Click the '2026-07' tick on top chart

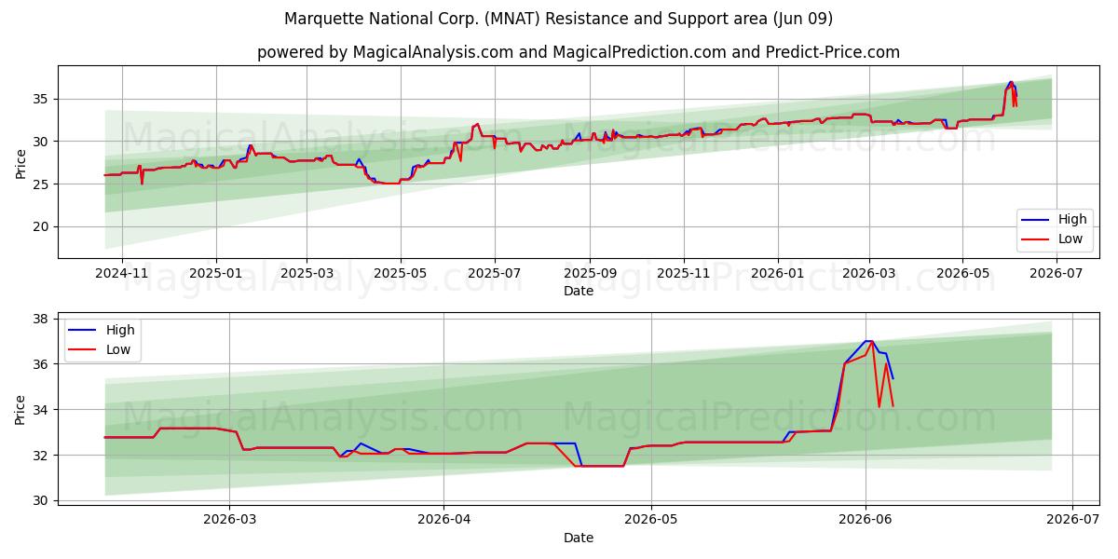click(1056, 274)
